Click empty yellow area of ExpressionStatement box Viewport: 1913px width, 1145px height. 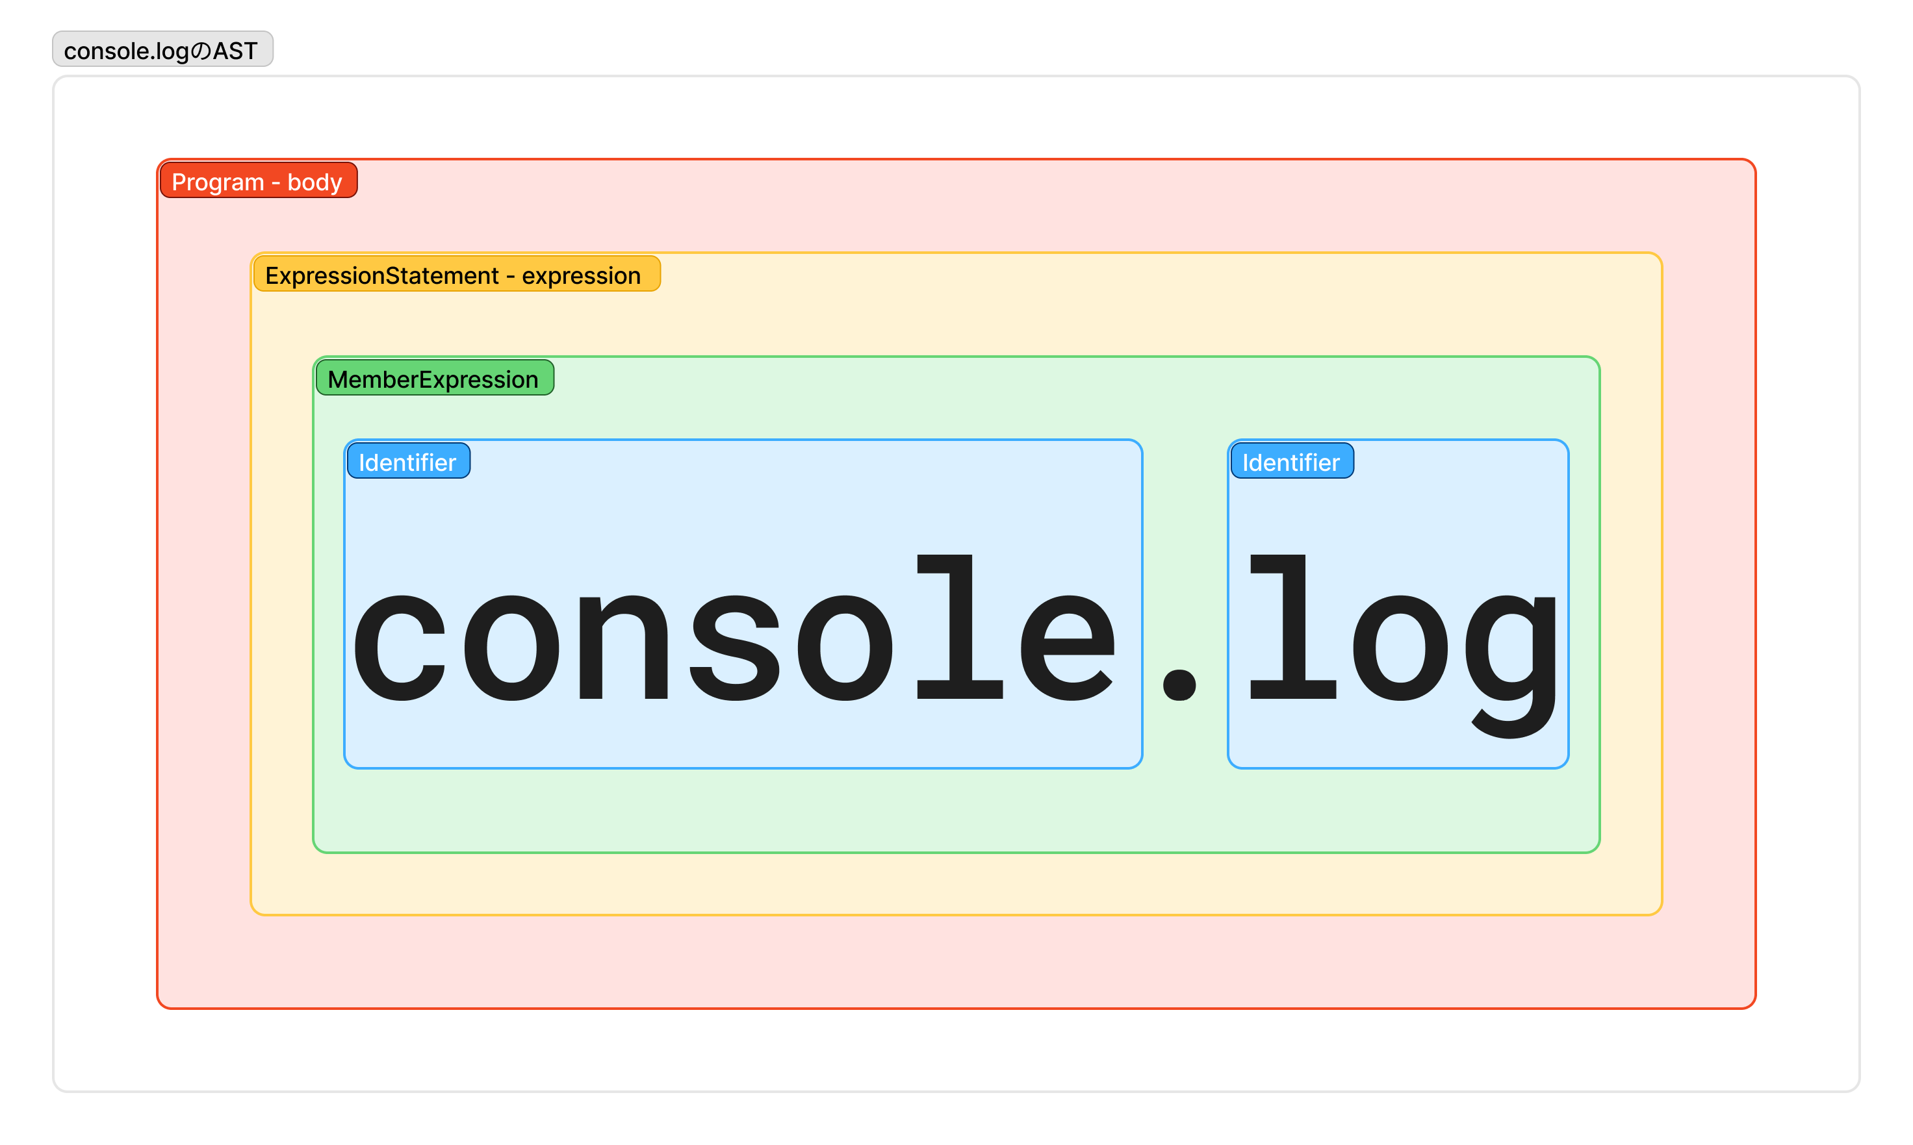pyautogui.click(x=957, y=884)
